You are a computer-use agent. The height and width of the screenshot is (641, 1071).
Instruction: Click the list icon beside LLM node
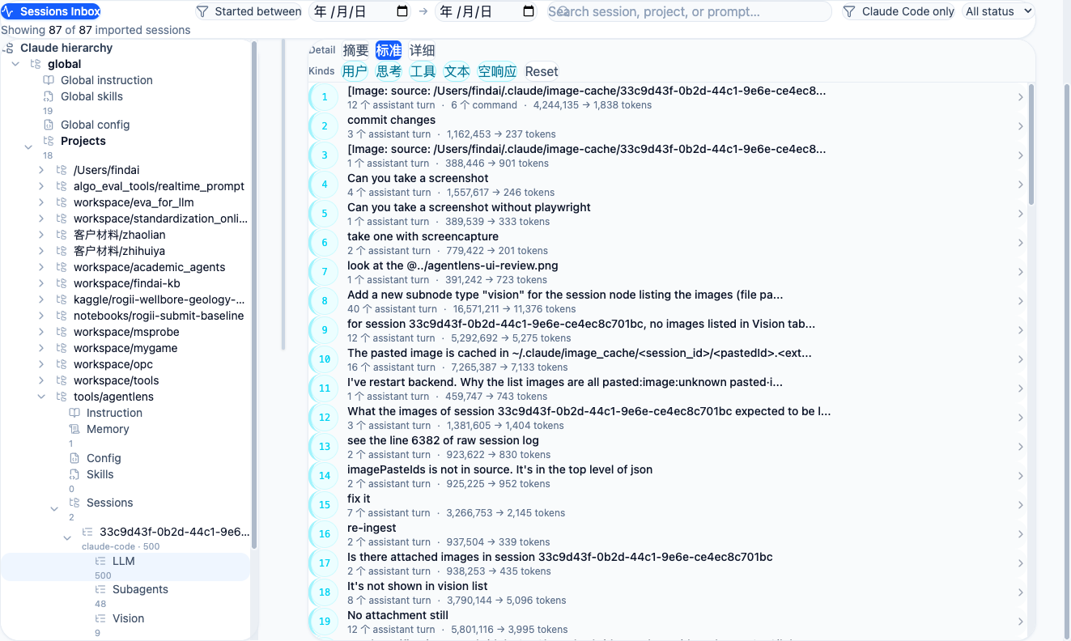100,561
